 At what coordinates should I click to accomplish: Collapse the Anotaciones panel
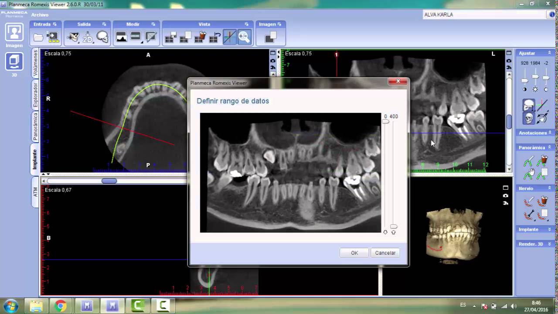(550, 133)
